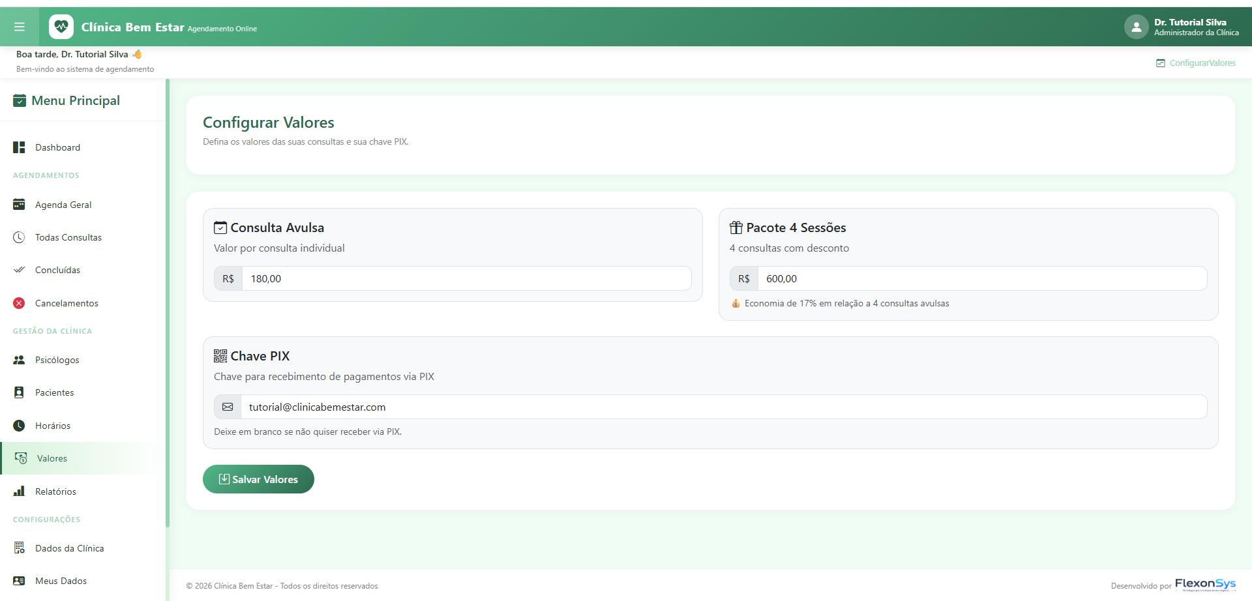Click the Relatórios bar chart icon

[19, 491]
